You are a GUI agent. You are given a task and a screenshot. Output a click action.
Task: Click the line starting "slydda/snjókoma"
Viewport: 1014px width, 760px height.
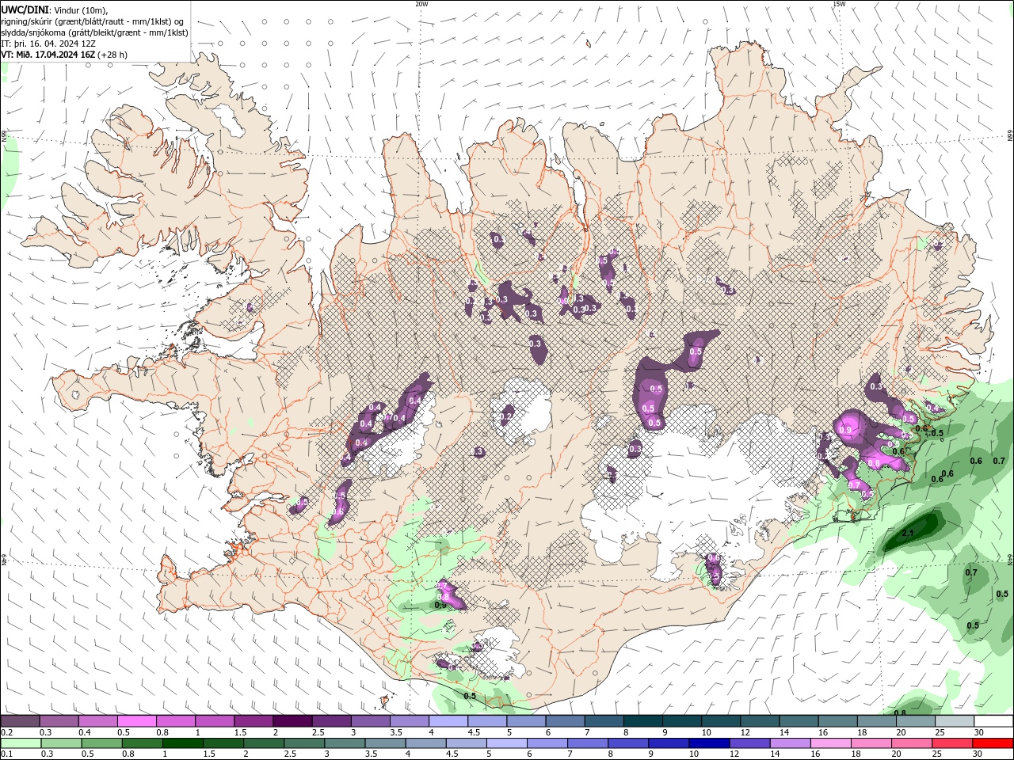(94, 32)
